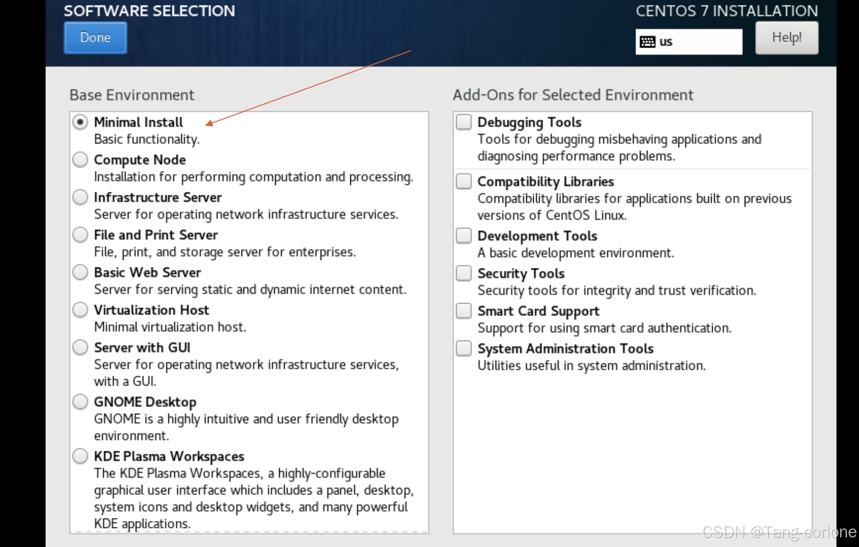Check Smart Card Support checkbox

pos(464,311)
